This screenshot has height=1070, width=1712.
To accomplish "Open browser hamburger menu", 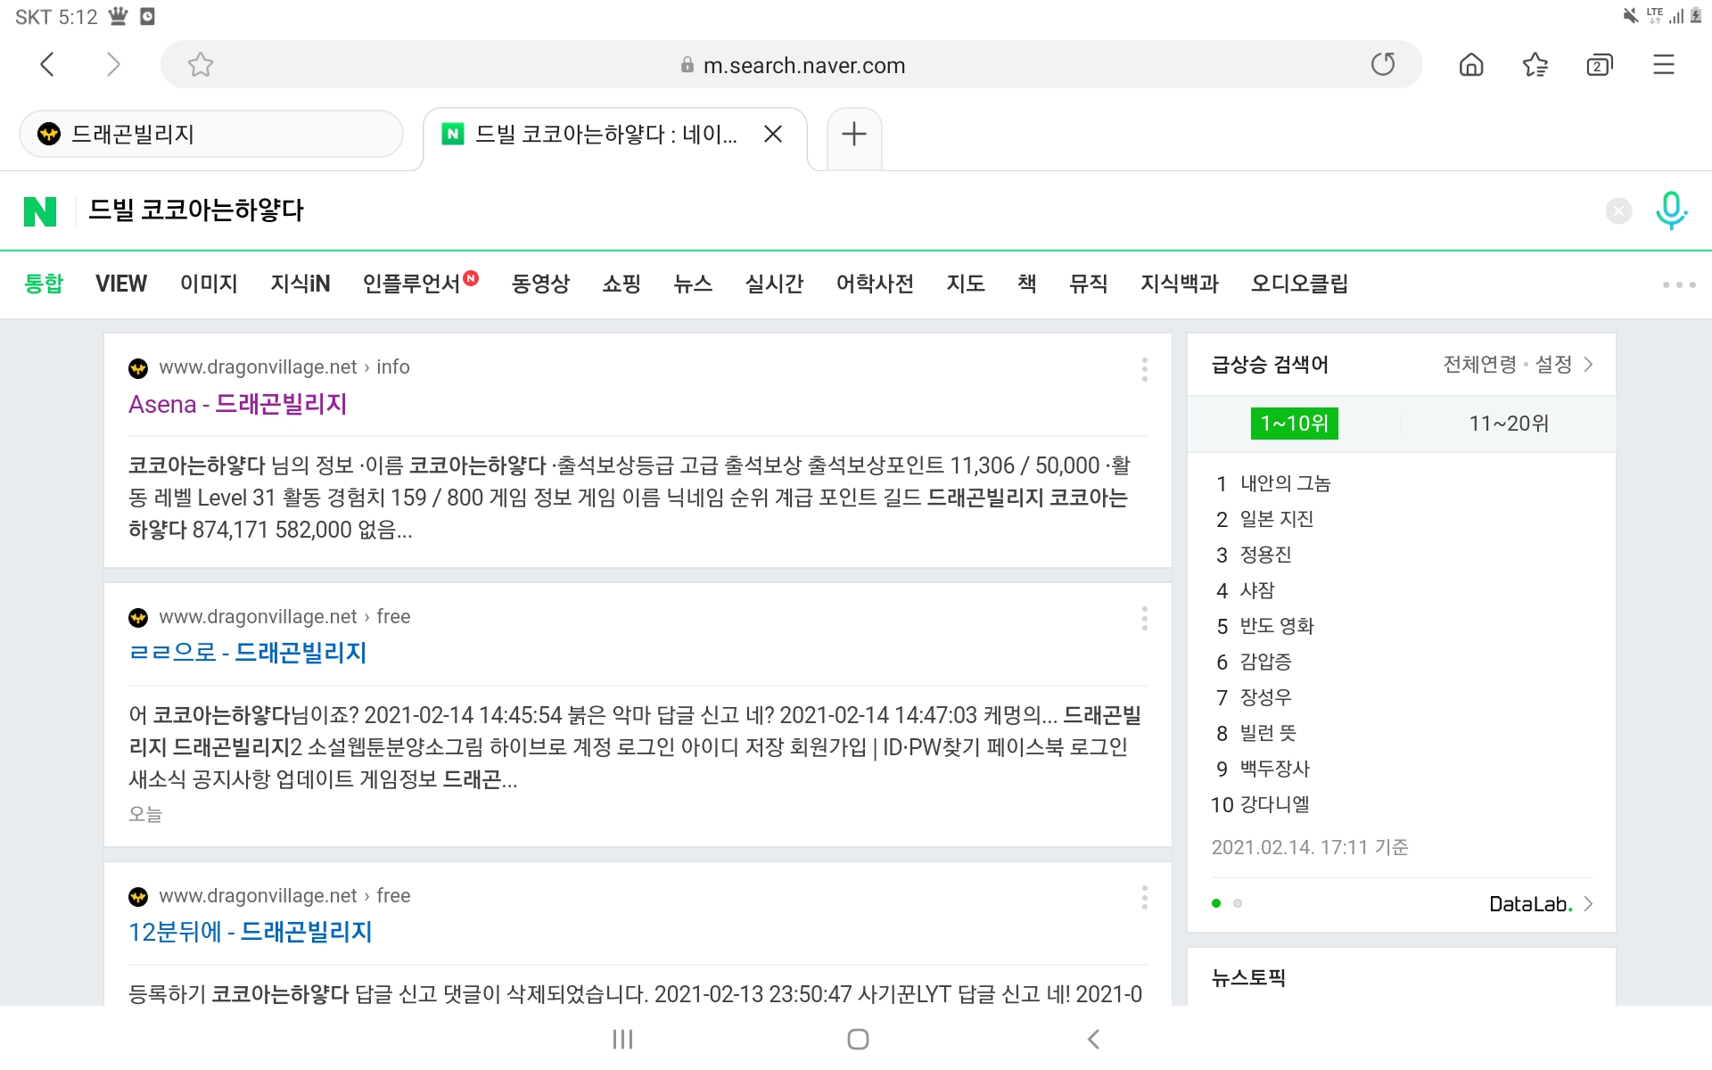I will 1664,64.
